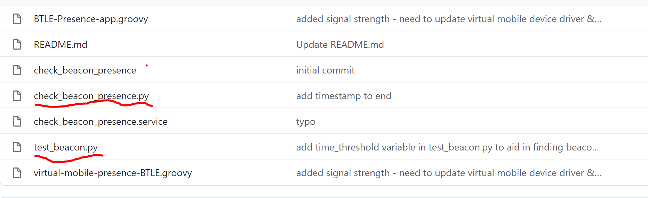Click the file icon beside virtual-mobile-presence-BTLE.groovy
This screenshot has width=648, height=198.
(x=17, y=173)
